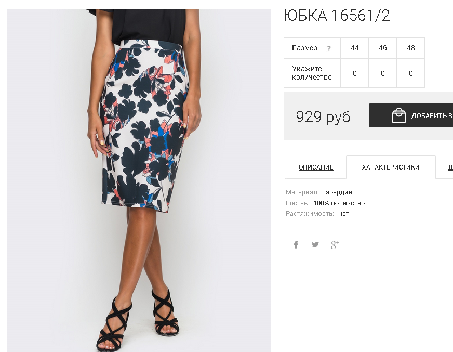Open the Описание tab

pyautogui.click(x=316, y=167)
